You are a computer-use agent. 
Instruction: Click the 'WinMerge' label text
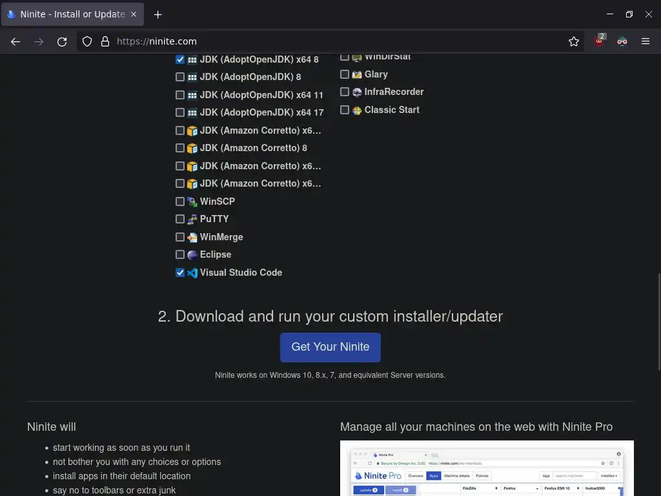221,237
